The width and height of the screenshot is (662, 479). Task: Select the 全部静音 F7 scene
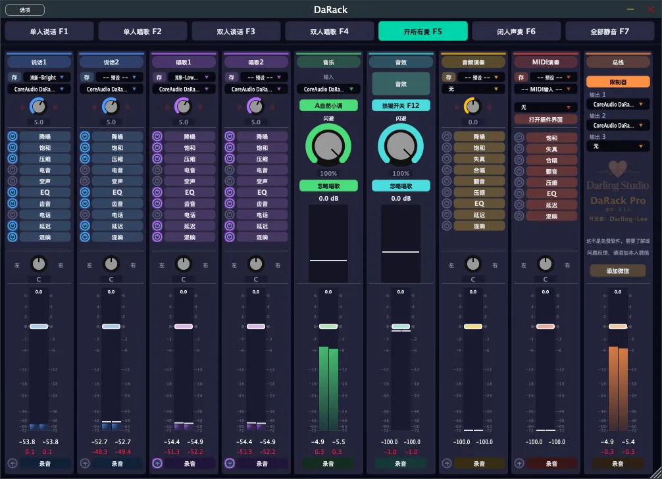coord(609,32)
